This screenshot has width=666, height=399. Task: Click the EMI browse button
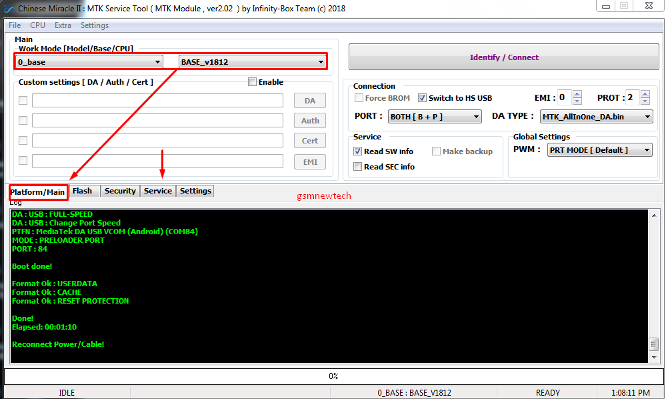[310, 162]
